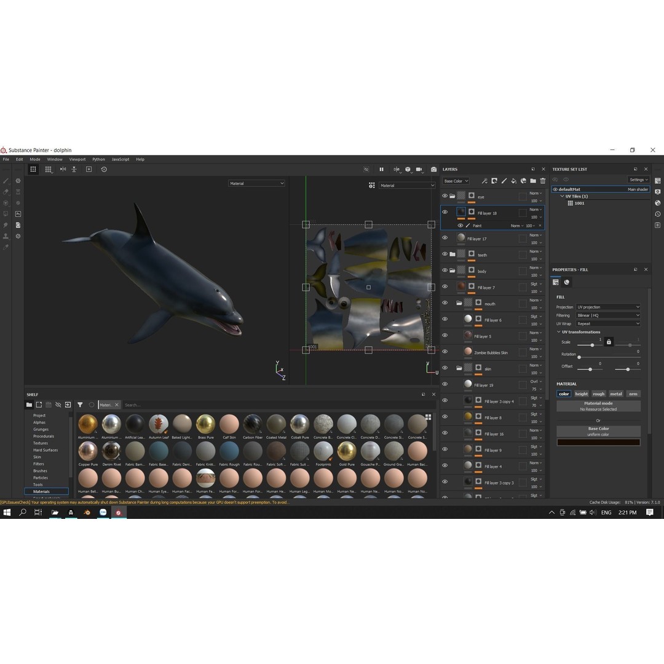Open File Explorer from taskbar
Viewport: 664px width, 664px height.
(x=55, y=512)
